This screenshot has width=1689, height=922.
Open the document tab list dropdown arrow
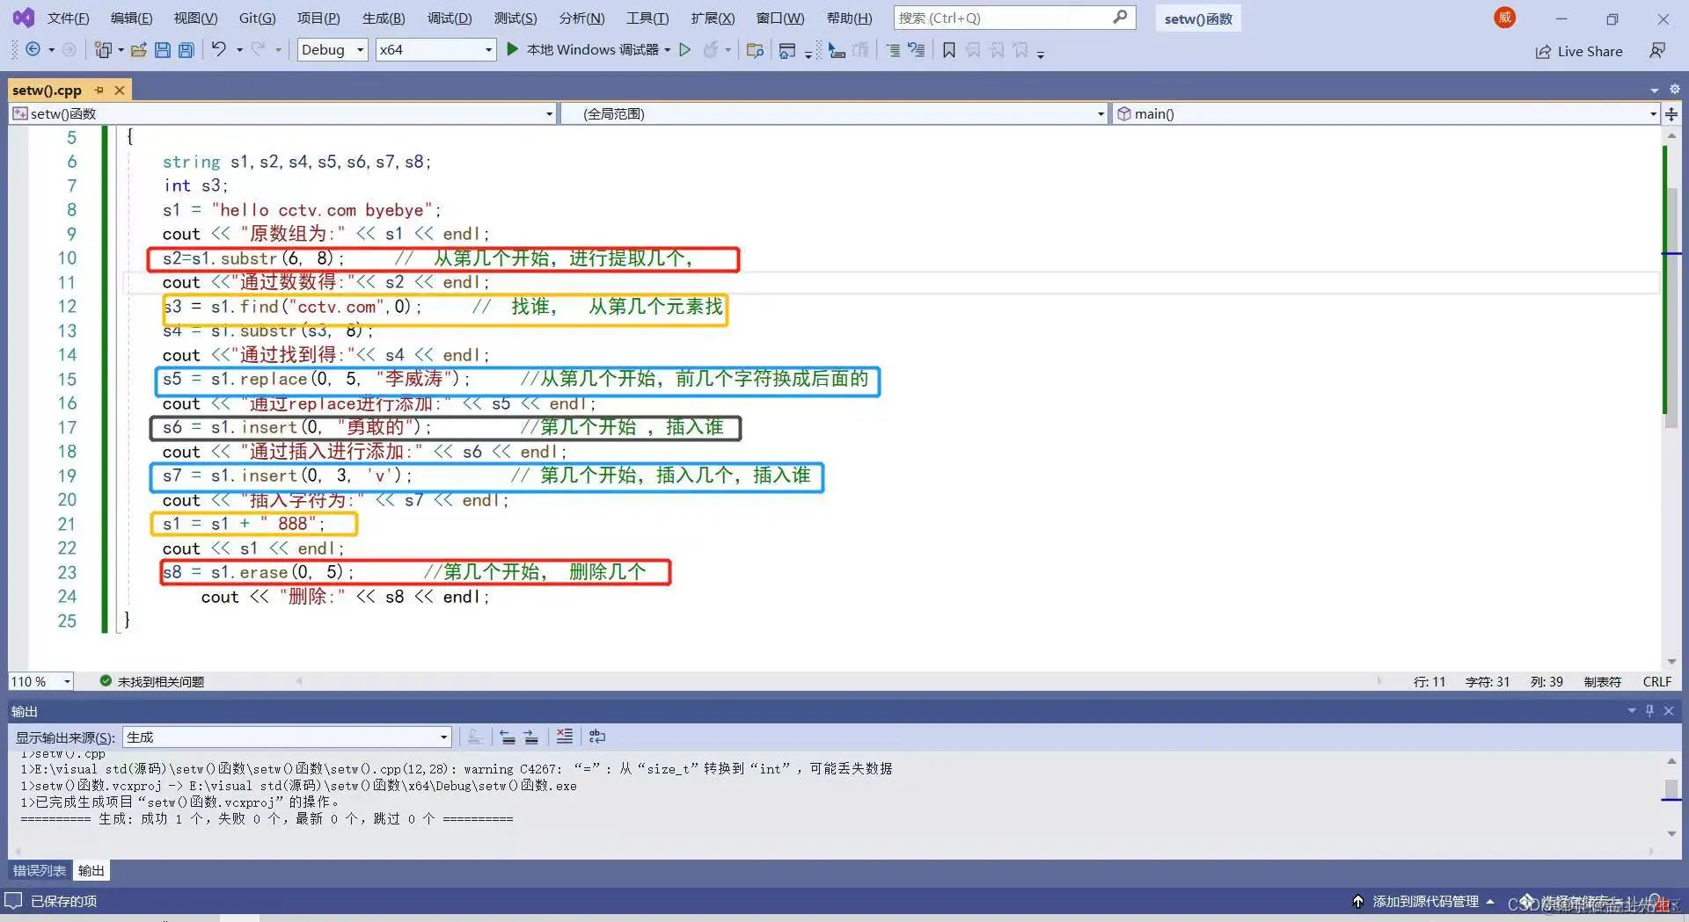[x=1655, y=90]
